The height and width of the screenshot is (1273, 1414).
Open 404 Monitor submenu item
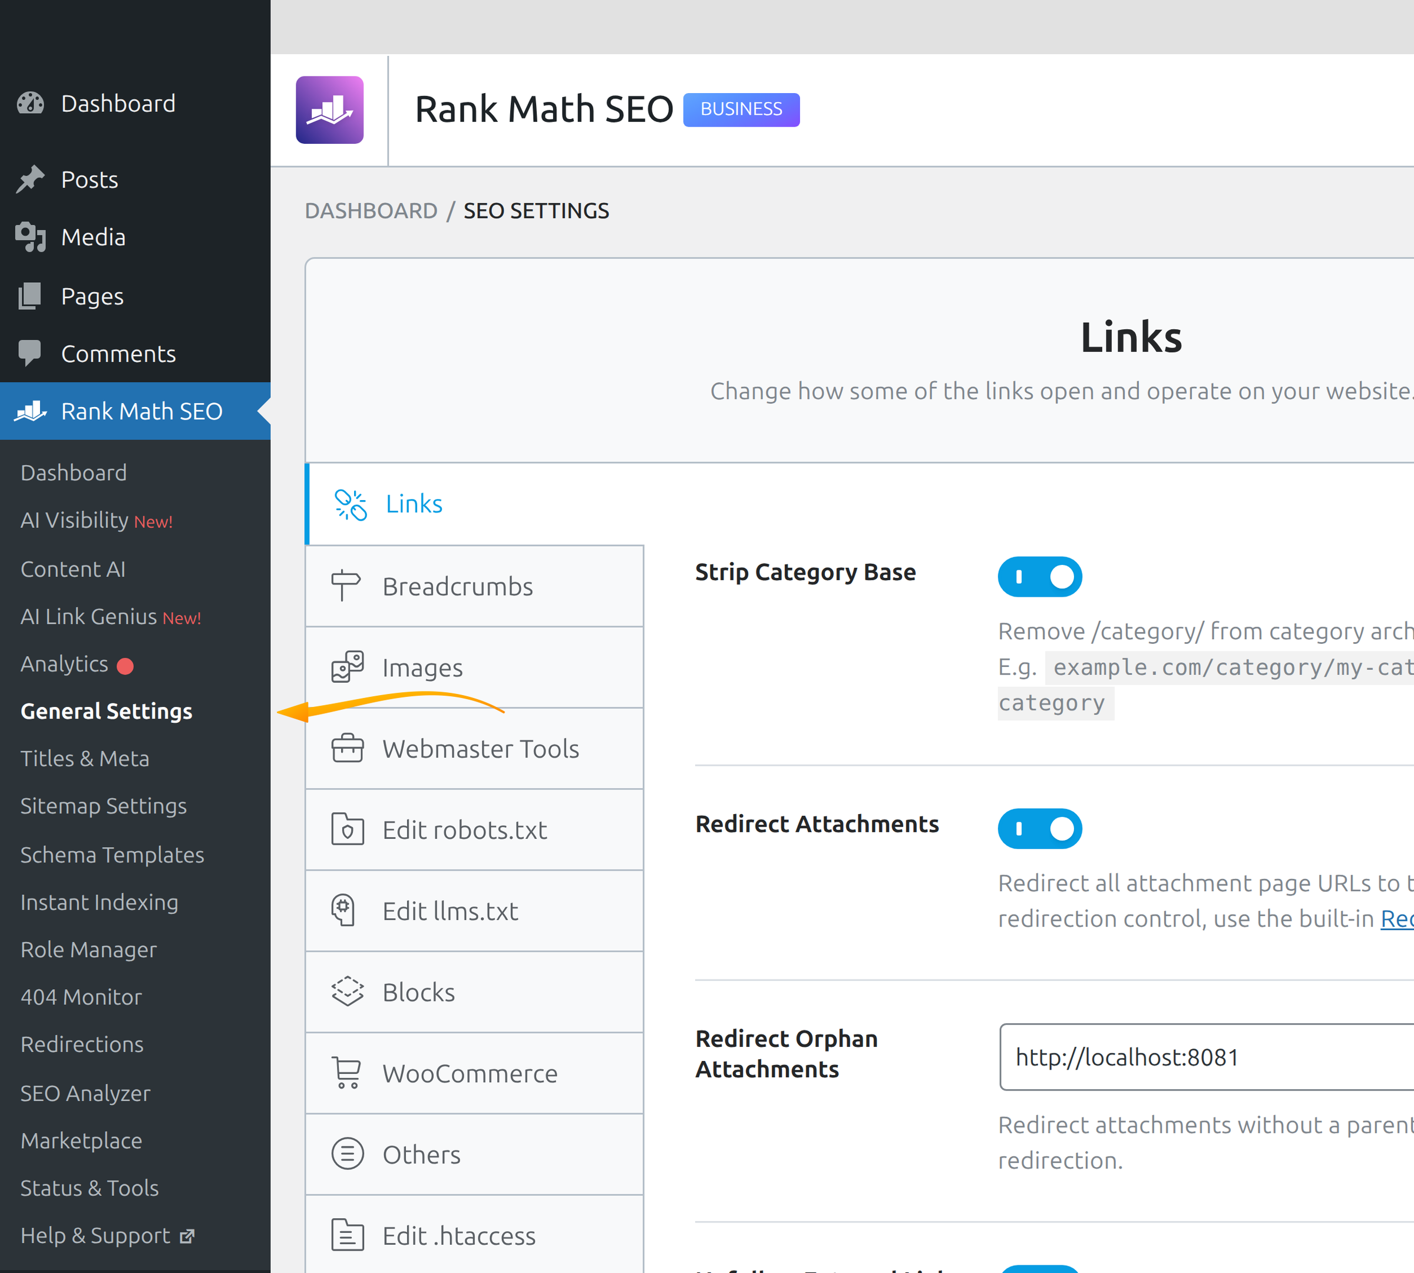[x=81, y=997]
